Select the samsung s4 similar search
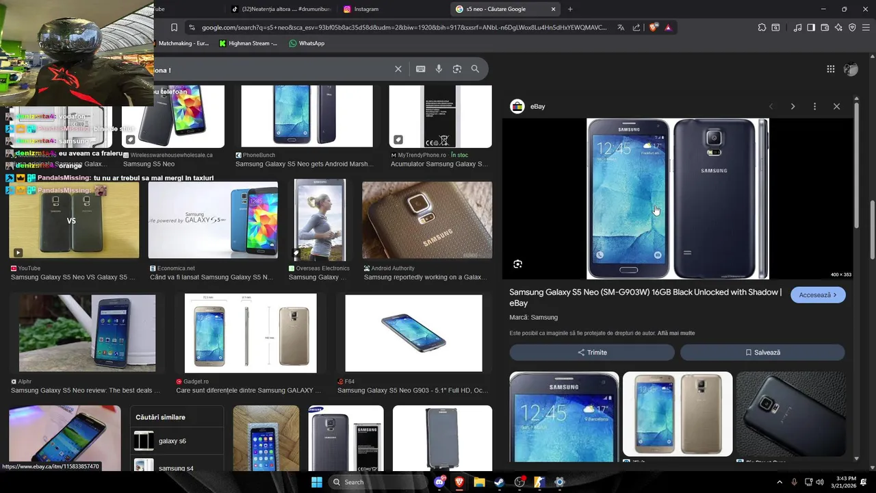Viewport: 876px width, 493px height. click(177, 467)
